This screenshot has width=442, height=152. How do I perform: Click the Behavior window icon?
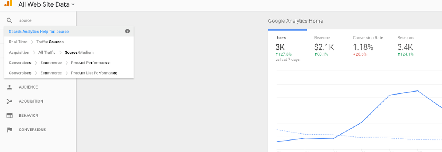pyautogui.click(x=10, y=116)
